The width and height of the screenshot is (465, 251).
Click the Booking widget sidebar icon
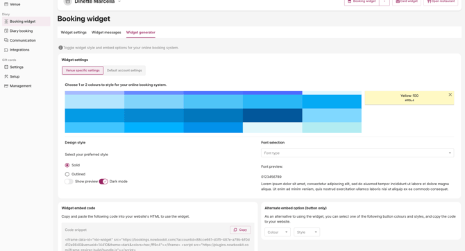click(6, 21)
